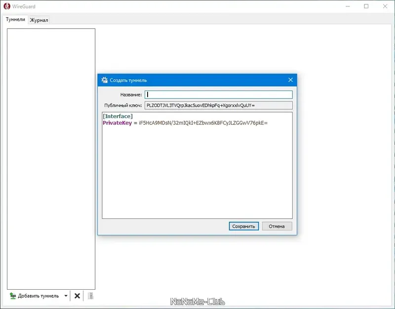Click the Добавить туннель button
The image size is (395, 309).
tap(34, 296)
